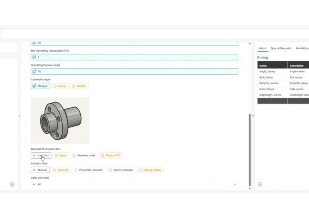Image resolution: width=309 pixels, height=200 pixels.
Task: Click the icon in Min Operating Temperature field
Action: tap(34, 57)
